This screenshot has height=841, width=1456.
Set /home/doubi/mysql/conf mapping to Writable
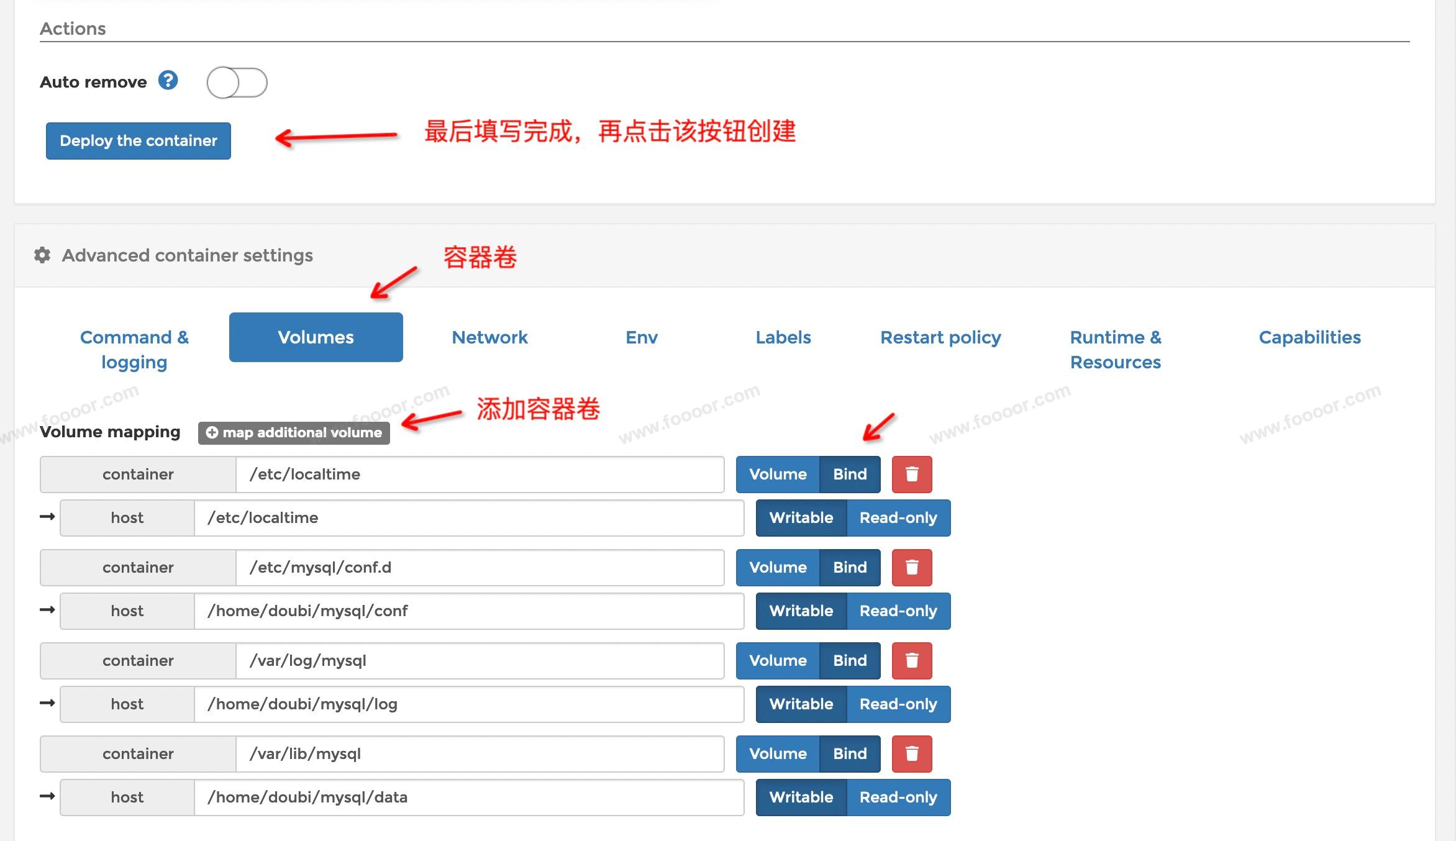point(801,611)
